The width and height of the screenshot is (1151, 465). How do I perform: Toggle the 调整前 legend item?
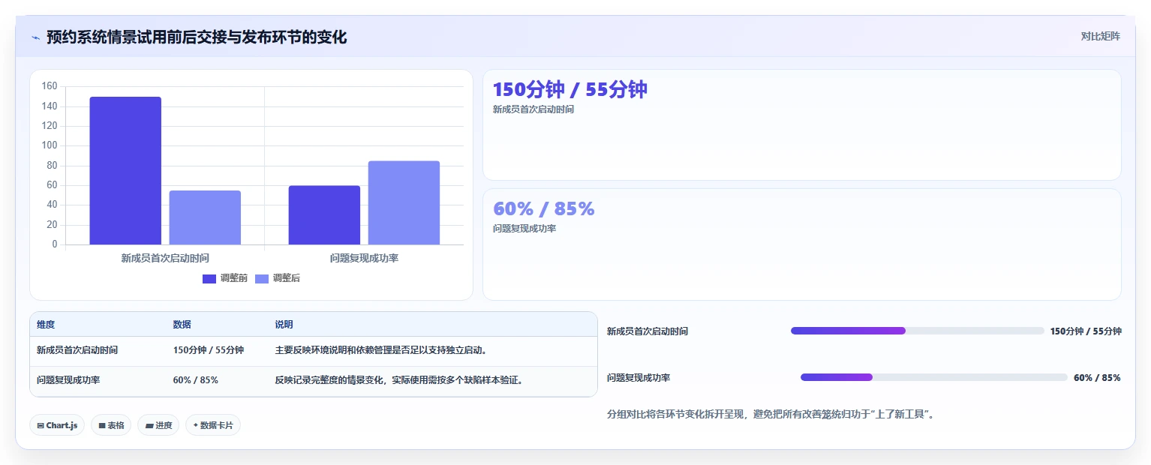tap(225, 278)
